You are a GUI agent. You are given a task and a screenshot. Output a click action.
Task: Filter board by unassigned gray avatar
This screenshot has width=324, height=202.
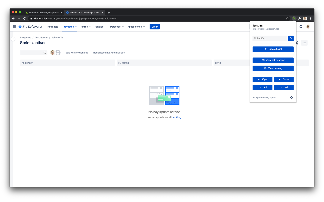coord(58,53)
